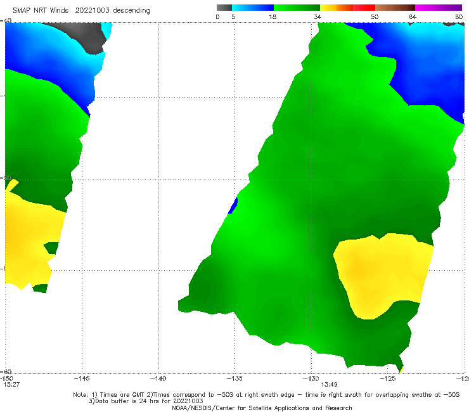Click the magenta-purple segment of the color bar
Viewport: 469px width, 412px height.
pos(439,8)
